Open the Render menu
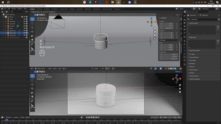Screen dimensions: 221x124 [x=14, y=9]
